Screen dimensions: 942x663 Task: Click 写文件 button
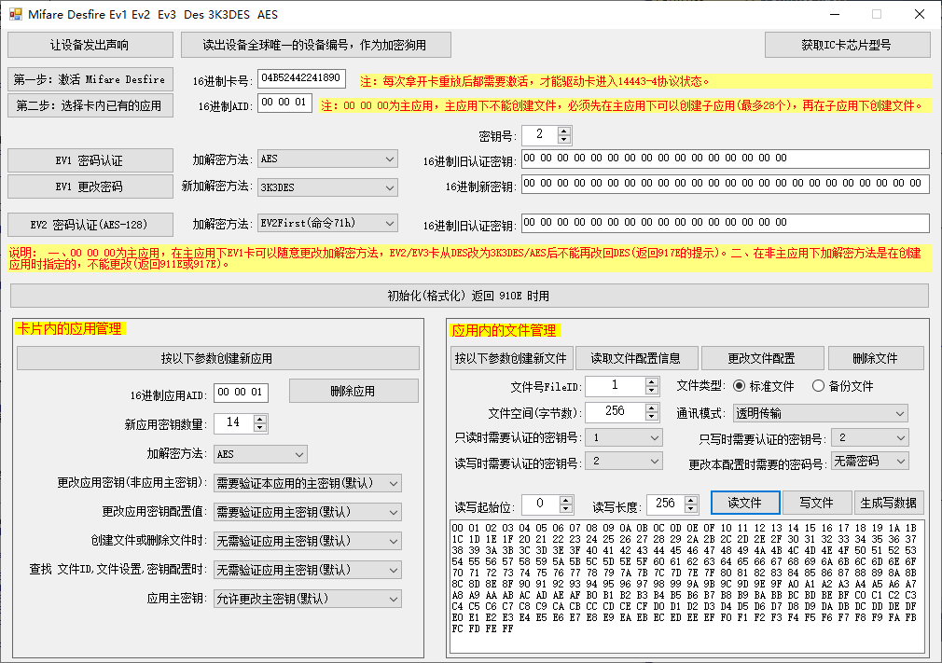point(816,503)
